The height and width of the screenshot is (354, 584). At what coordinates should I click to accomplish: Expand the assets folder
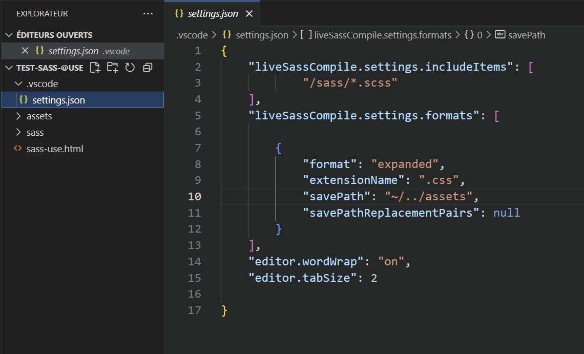(18, 116)
